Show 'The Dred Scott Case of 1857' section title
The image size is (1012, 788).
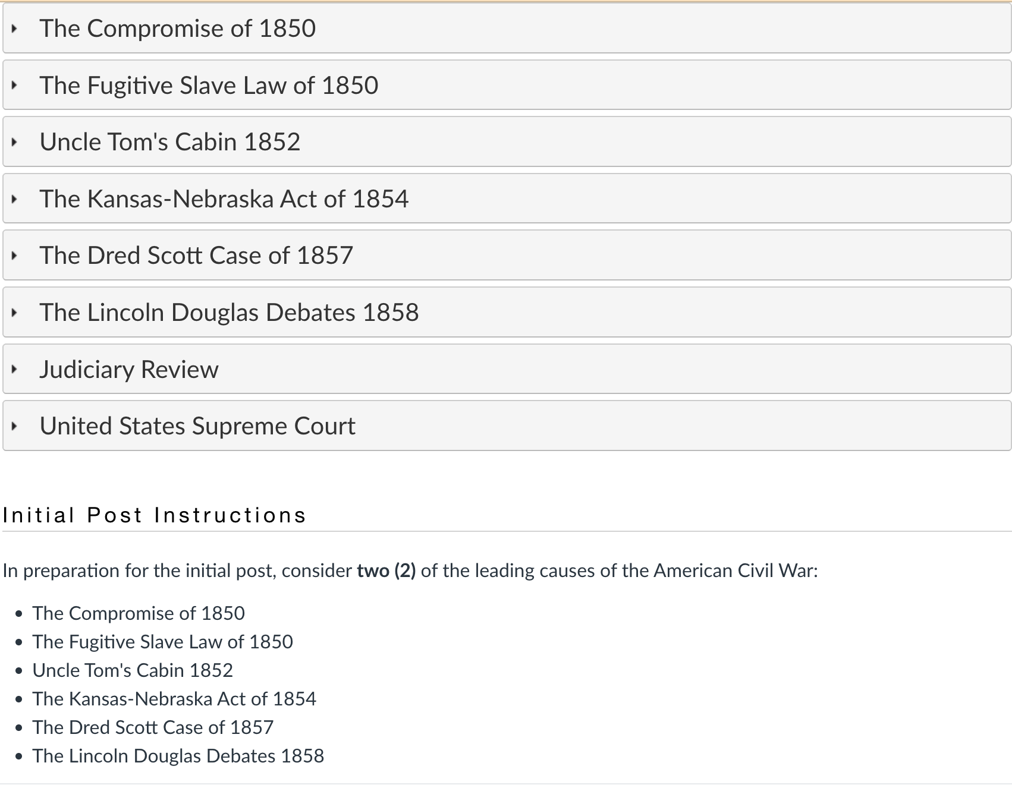pyautogui.click(x=196, y=256)
